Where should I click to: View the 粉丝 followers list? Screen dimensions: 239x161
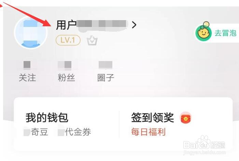click(66, 78)
